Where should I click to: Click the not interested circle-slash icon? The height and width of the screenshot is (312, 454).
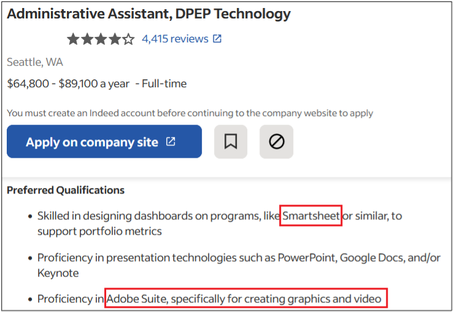(277, 141)
